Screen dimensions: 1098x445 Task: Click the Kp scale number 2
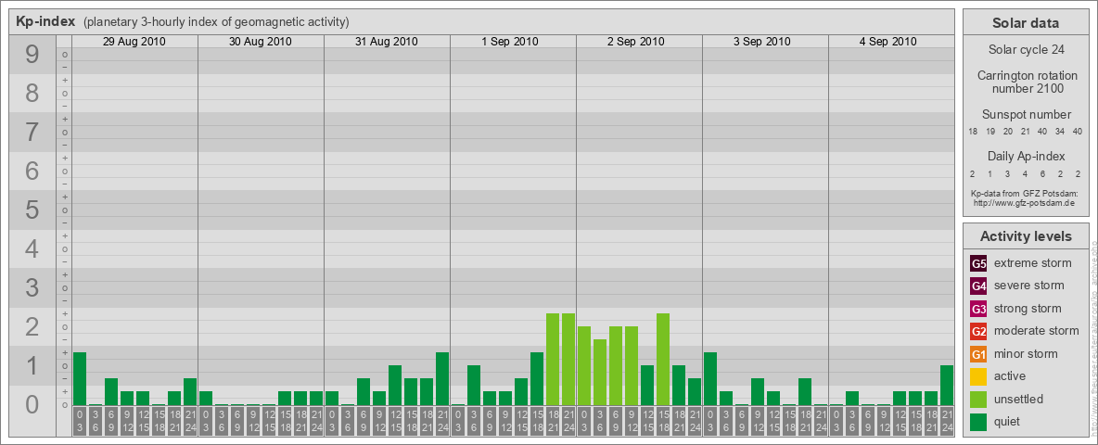(32, 326)
